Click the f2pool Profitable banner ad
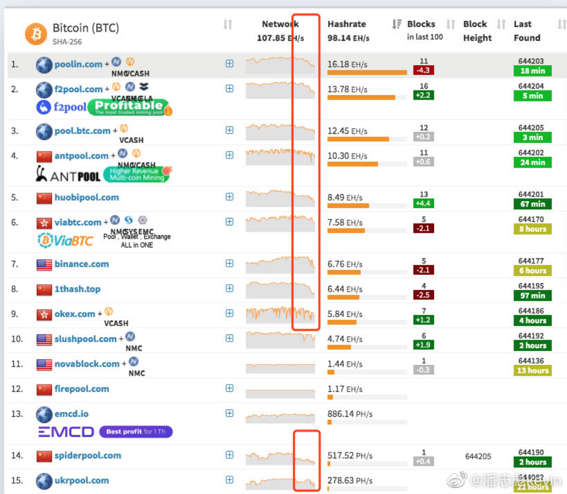Viewport: 567px width, 494px height. tap(105, 107)
